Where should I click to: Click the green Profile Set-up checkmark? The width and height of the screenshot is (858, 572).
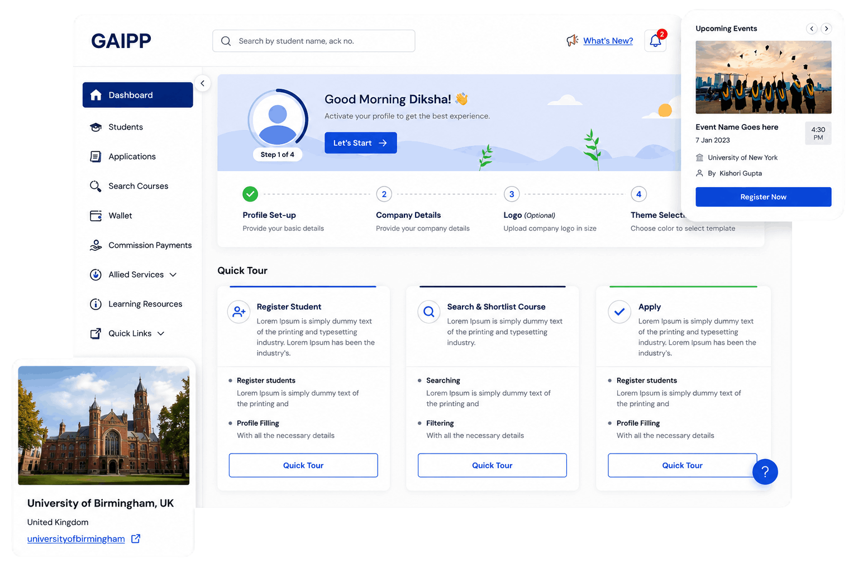click(250, 194)
